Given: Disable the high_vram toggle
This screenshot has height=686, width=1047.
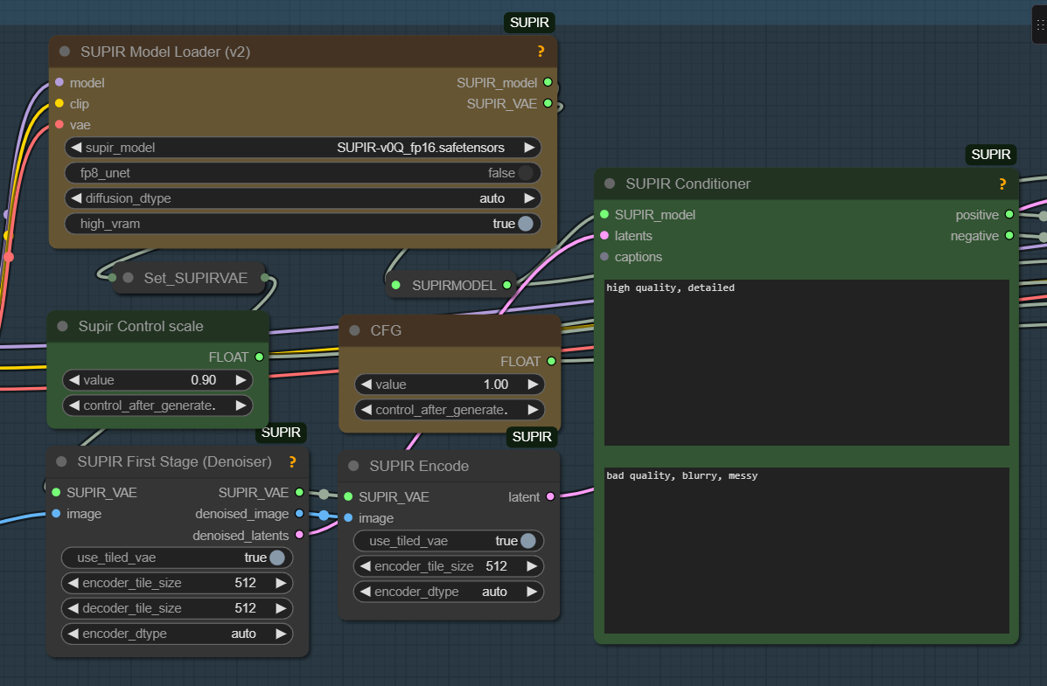Looking at the screenshot, I should (x=525, y=224).
